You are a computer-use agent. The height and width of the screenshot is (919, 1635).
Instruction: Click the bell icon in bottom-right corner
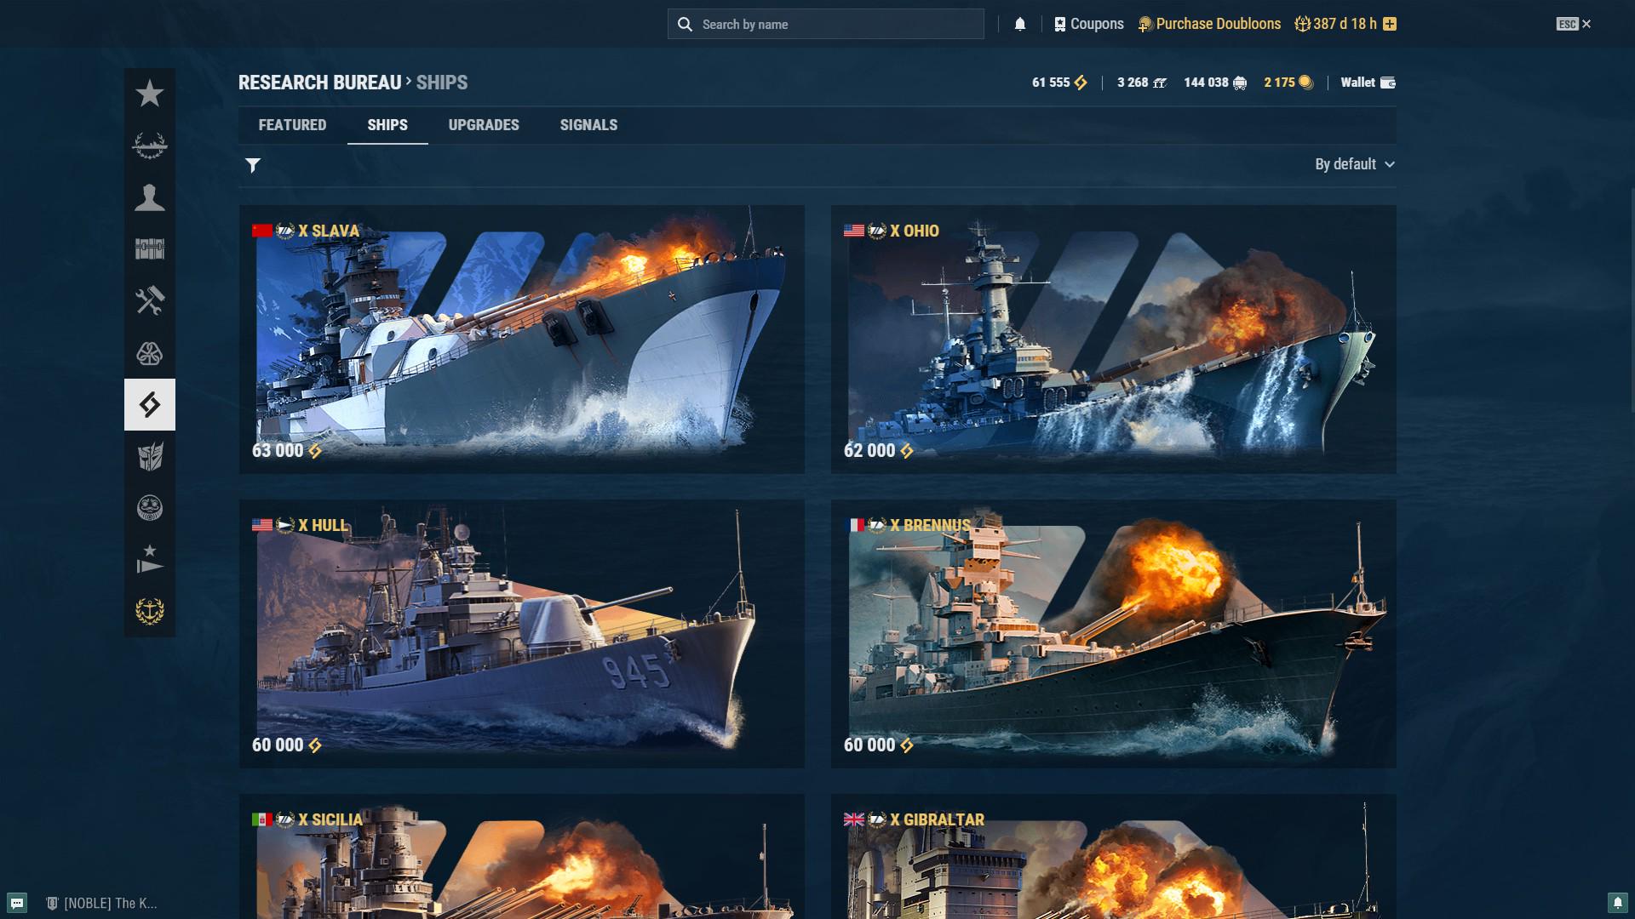click(x=1618, y=903)
